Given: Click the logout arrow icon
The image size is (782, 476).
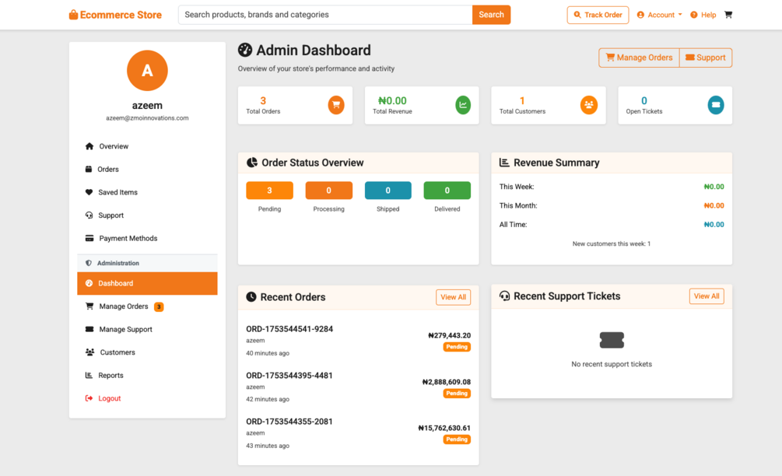Looking at the screenshot, I should [89, 397].
